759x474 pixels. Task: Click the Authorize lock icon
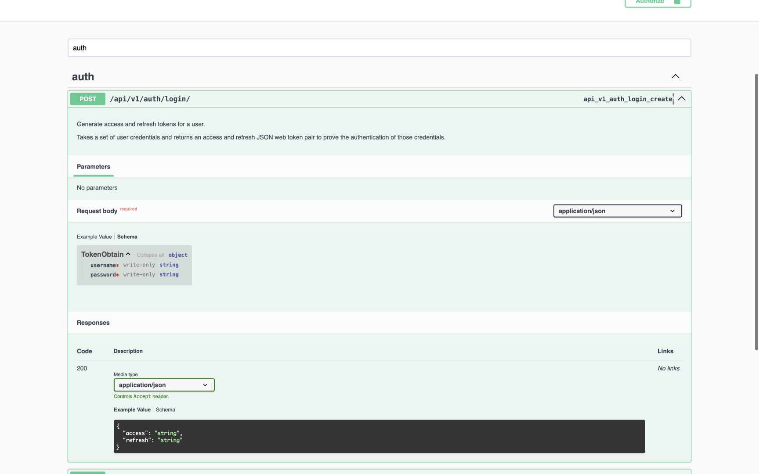[677, 2]
